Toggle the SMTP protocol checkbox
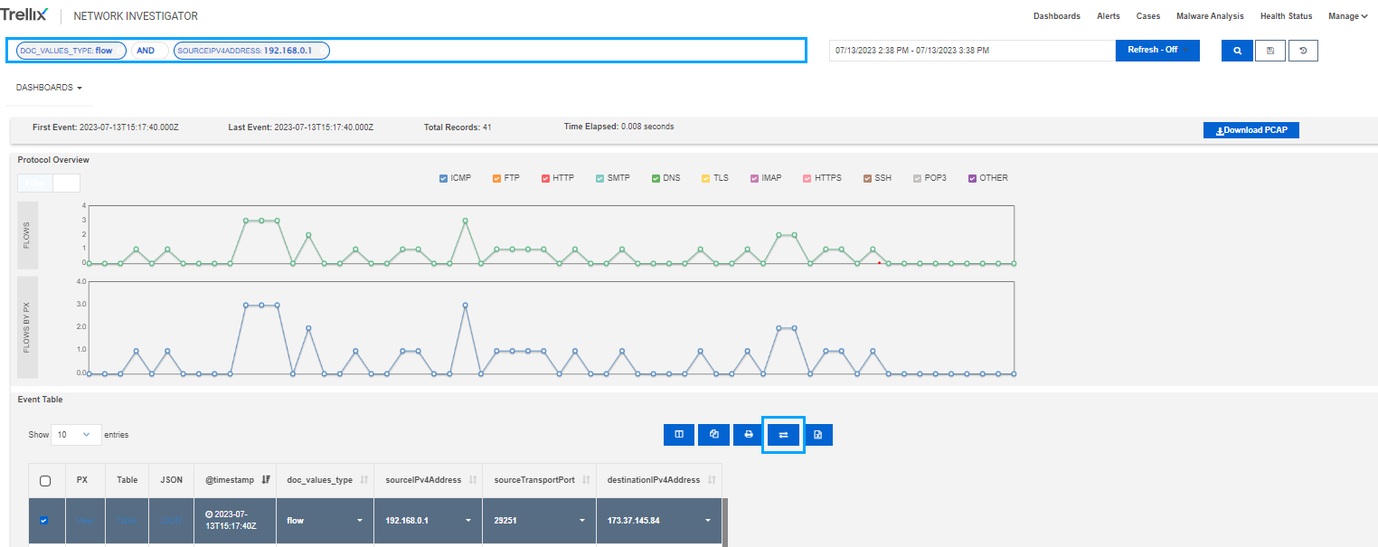 pos(600,178)
